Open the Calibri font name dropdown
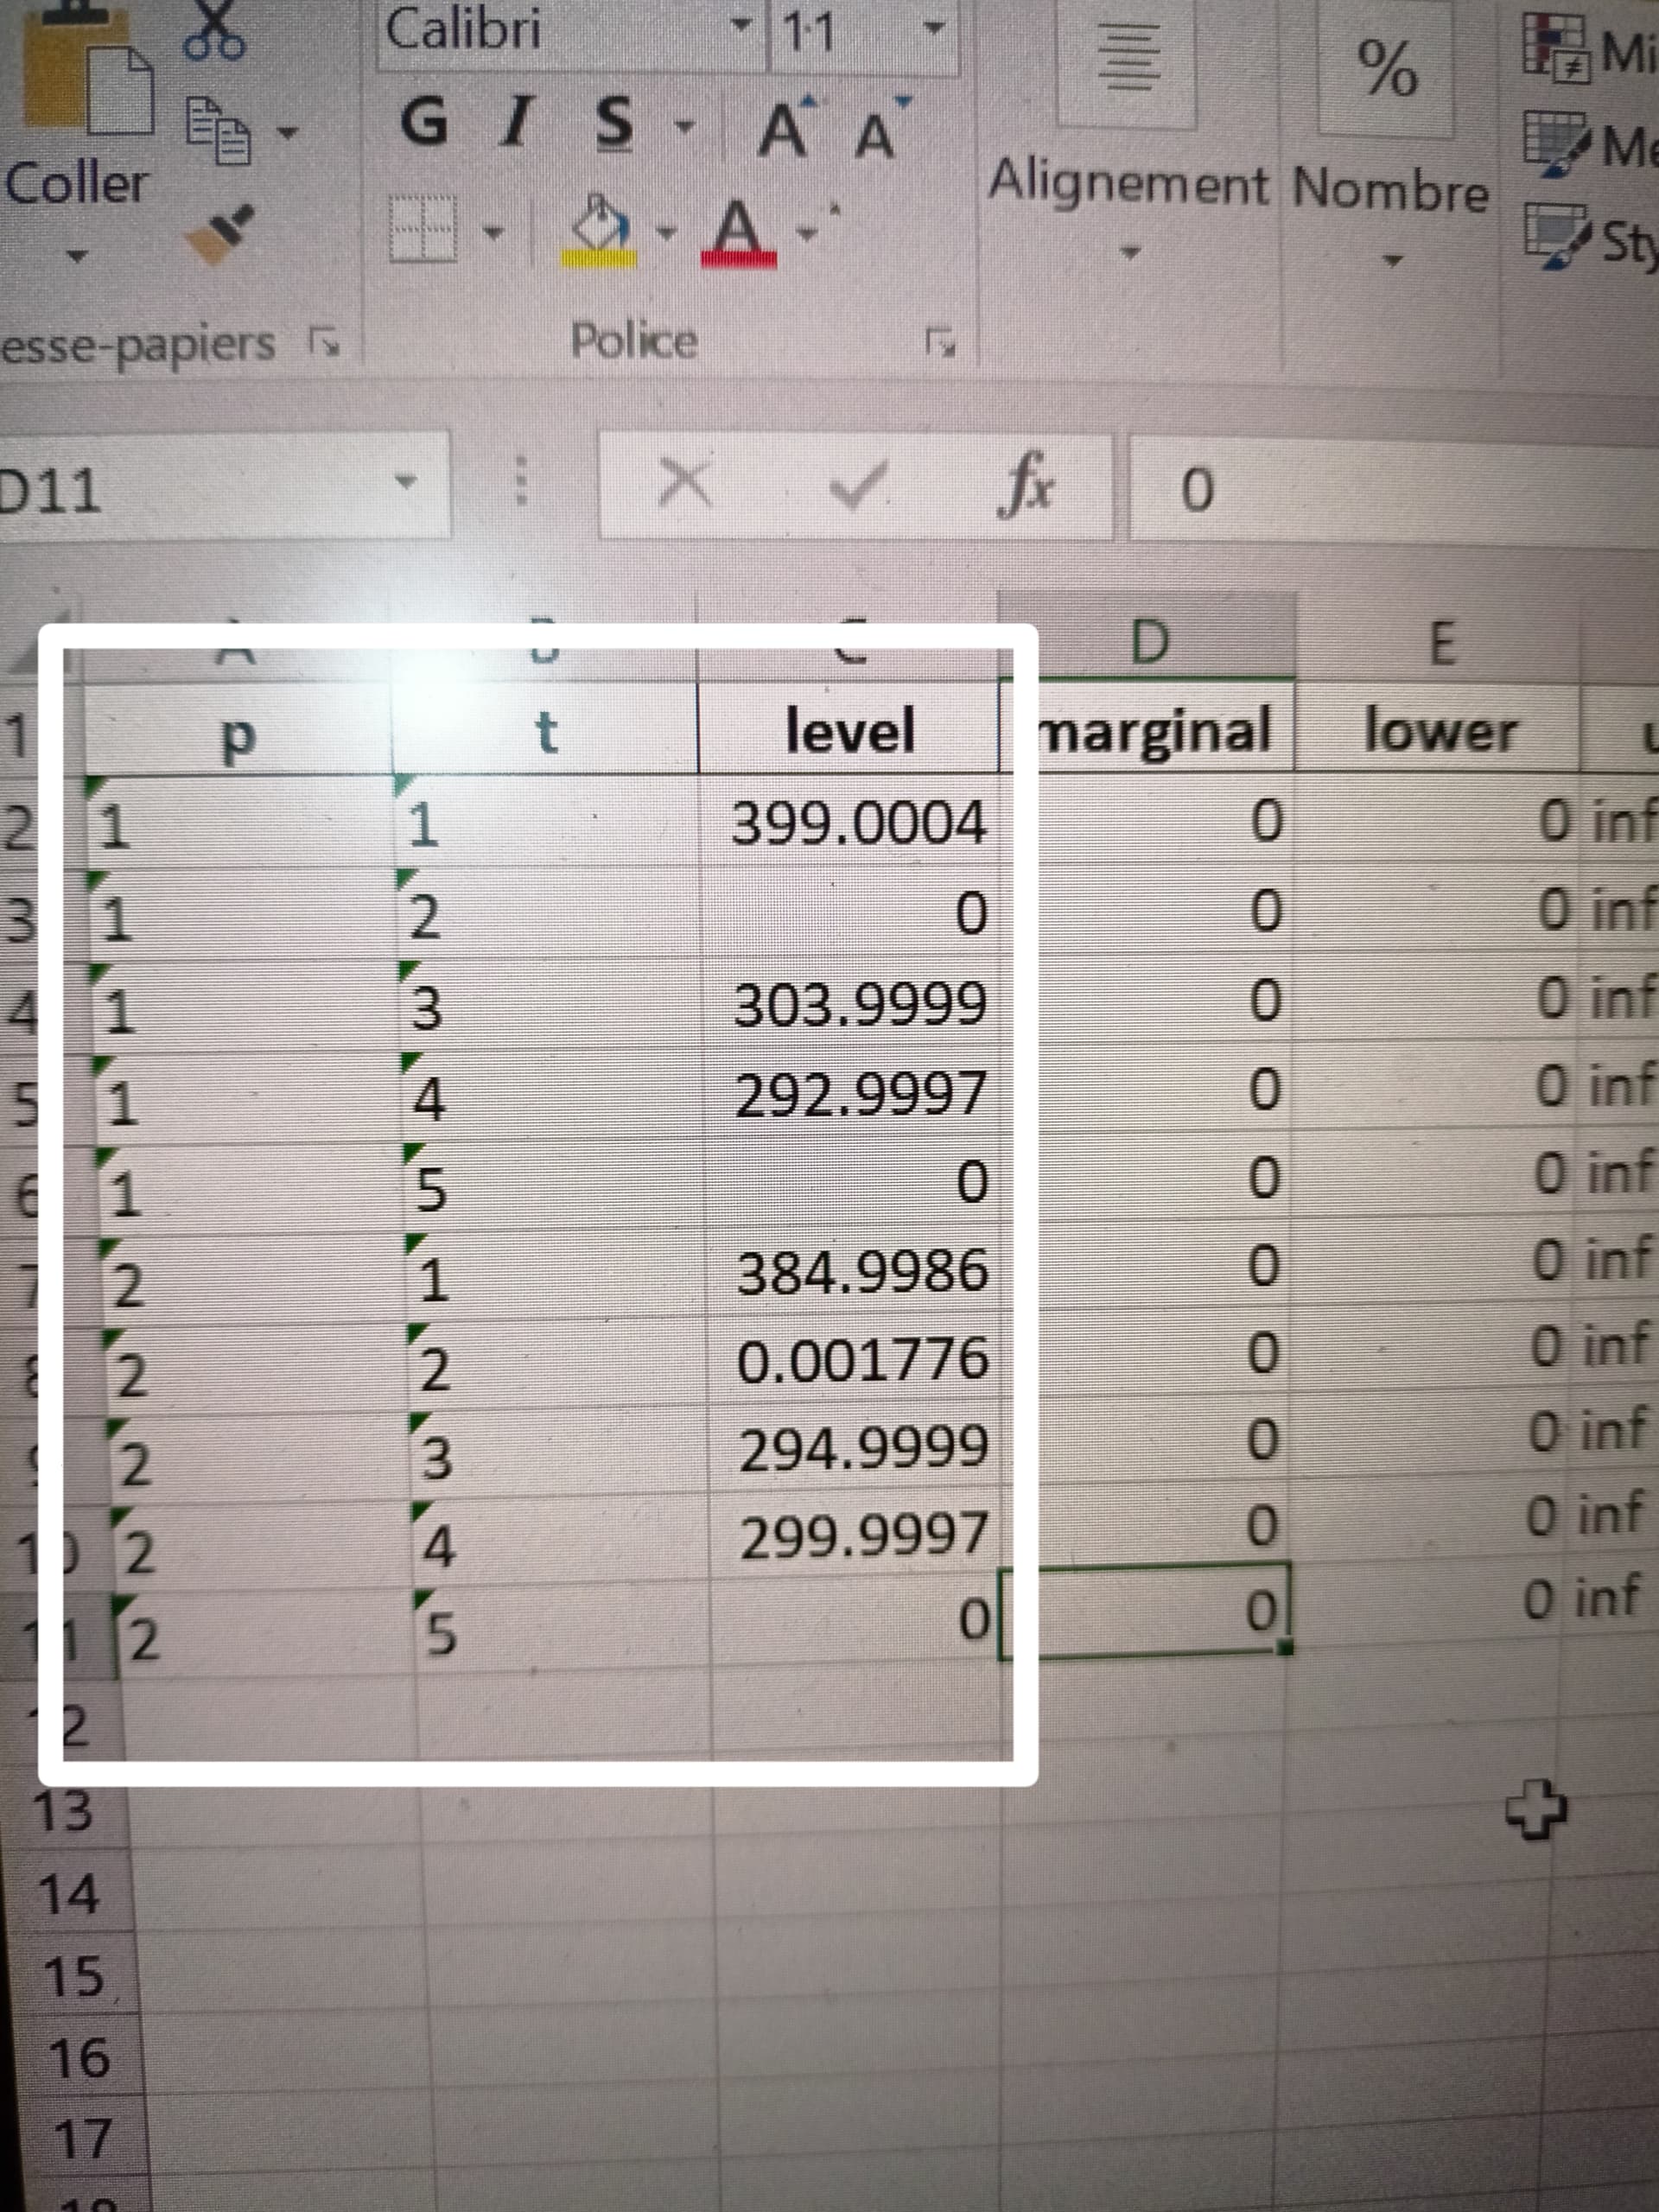This screenshot has width=1659, height=2212. [x=740, y=26]
